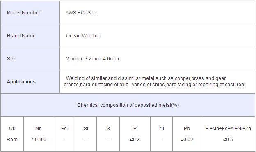Click the Mn column header
Image resolution: width=256 pixels, height=152 pixels.
pos(39,129)
